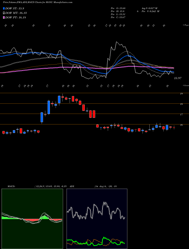Click the white DOW MT legend swatch
Viewport: 189px width, 249px height.
[4, 13]
